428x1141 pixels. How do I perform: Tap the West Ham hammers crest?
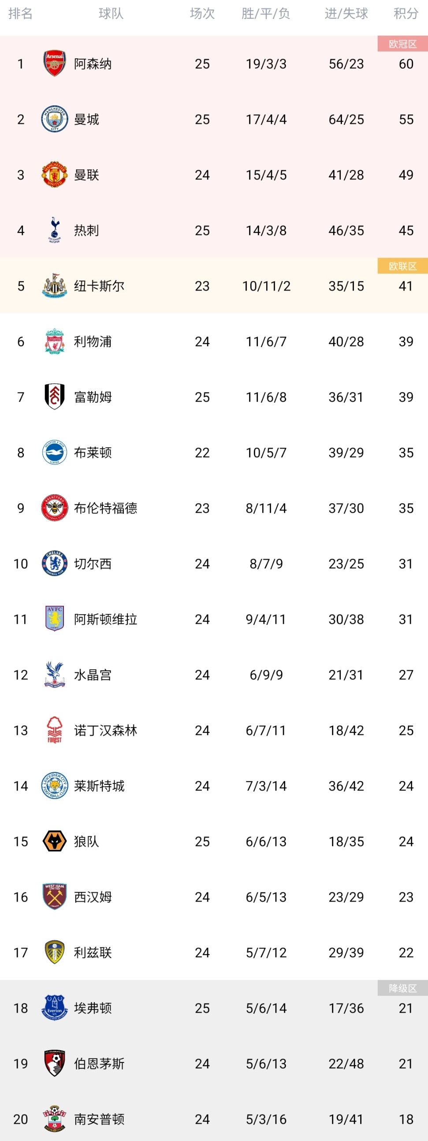(x=55, y=896)
